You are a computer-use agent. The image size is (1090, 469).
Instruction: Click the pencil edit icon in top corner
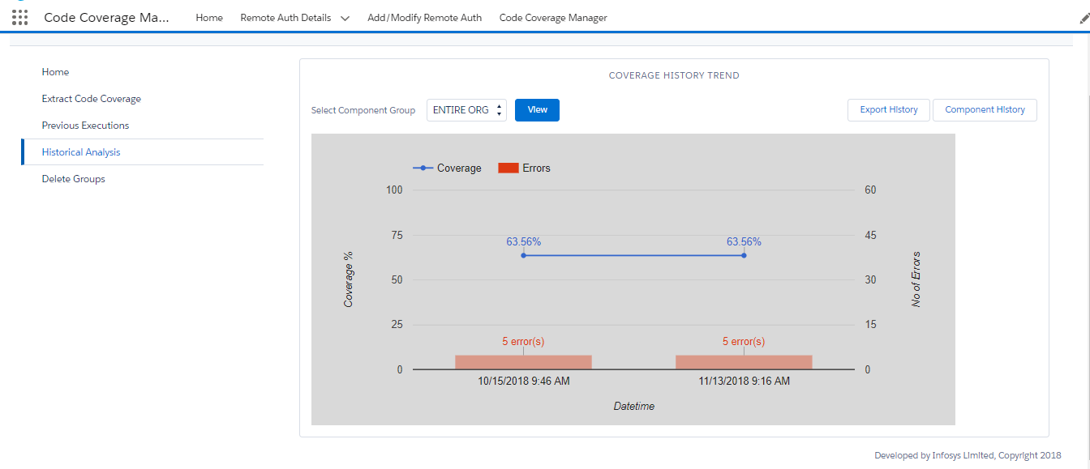1084,16
